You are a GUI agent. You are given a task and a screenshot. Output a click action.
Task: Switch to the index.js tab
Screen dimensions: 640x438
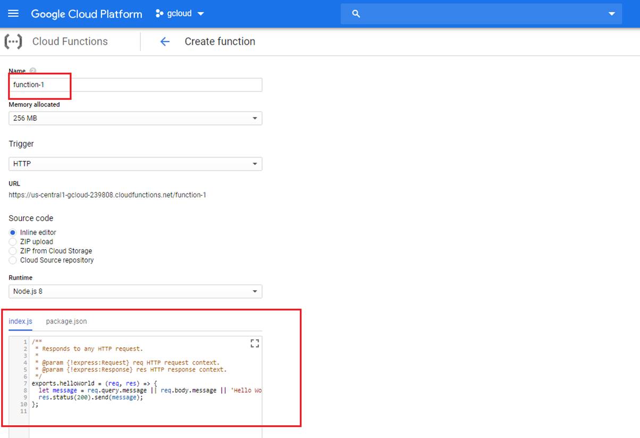click(20, 321)
